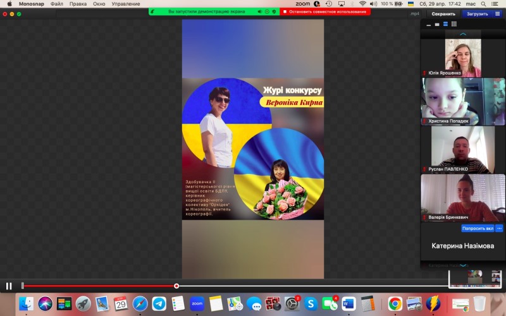Image resolution: width=506 pixels, height=316 pixels.
Task: Click the .mp4 format label
Action: [x=414, y=14]
